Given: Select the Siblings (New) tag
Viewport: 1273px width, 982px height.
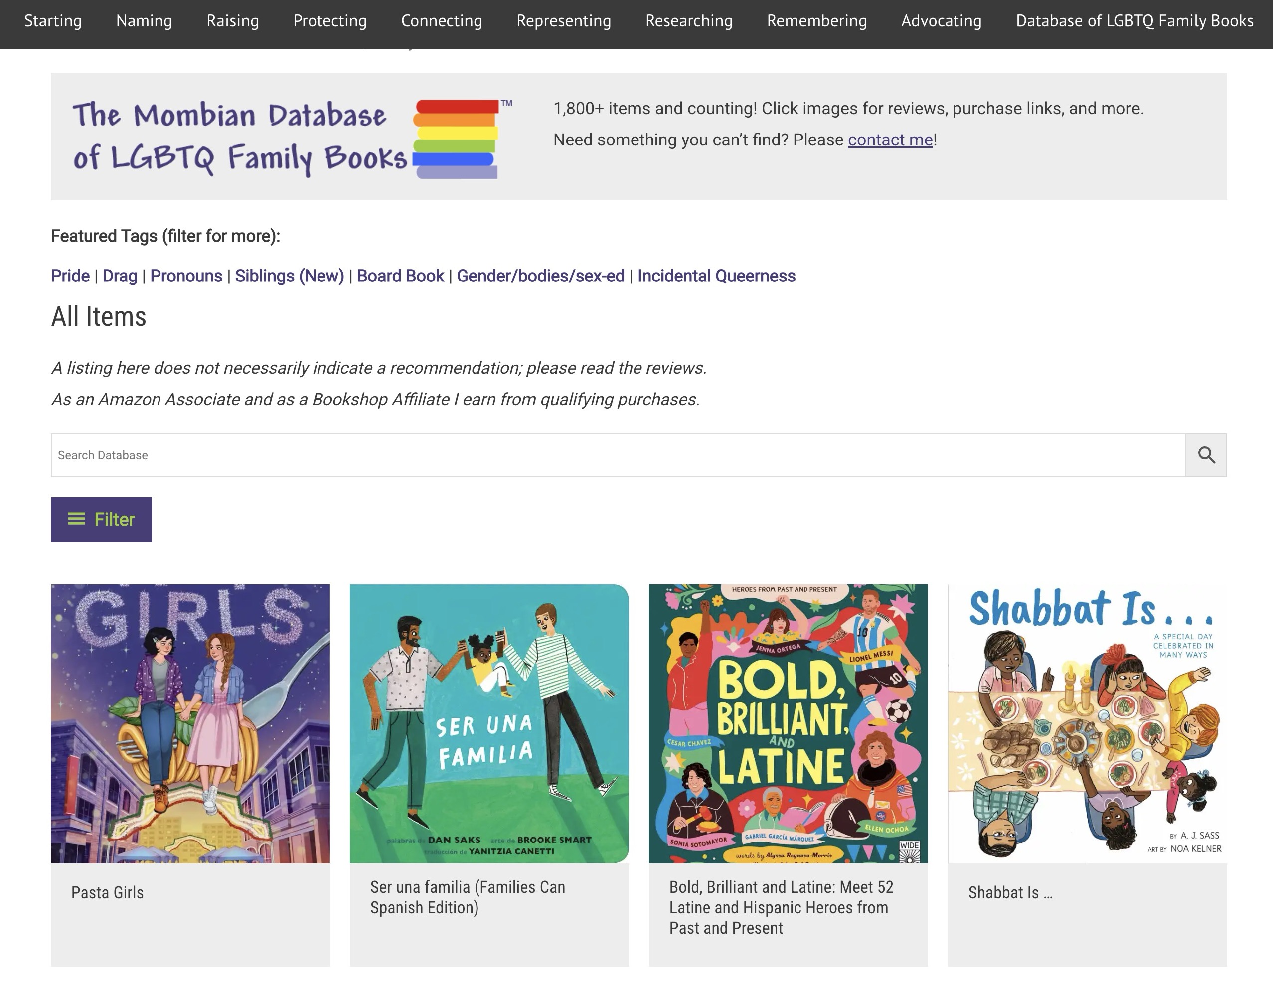Looking at the screenshot, I should 289,276.
